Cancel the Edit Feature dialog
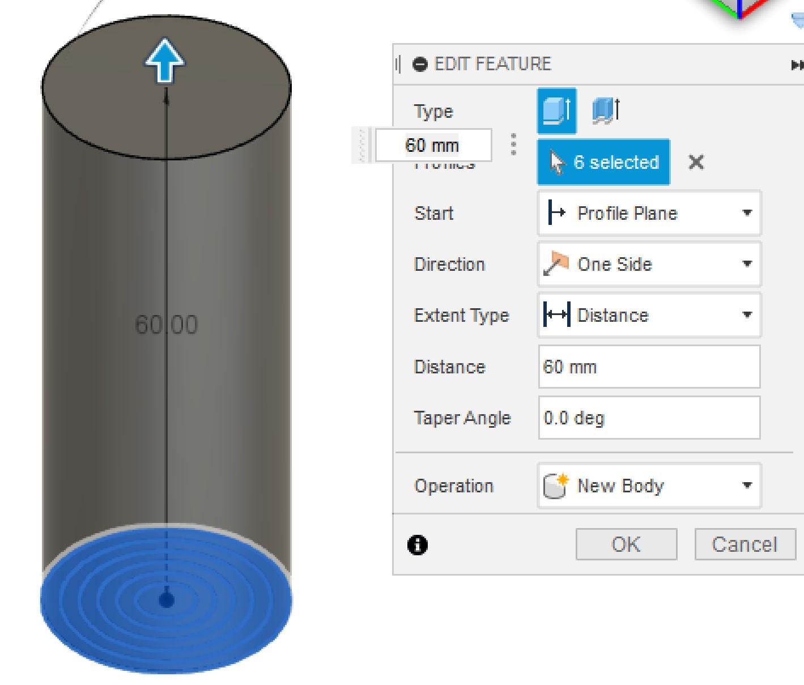Screen dimensions: 804x685 [745, 544]
